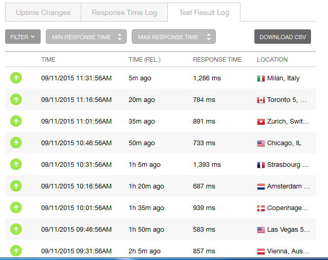Click the 939 ms response time value
Screen dimensions: 328x260
(x=204, y=207)
